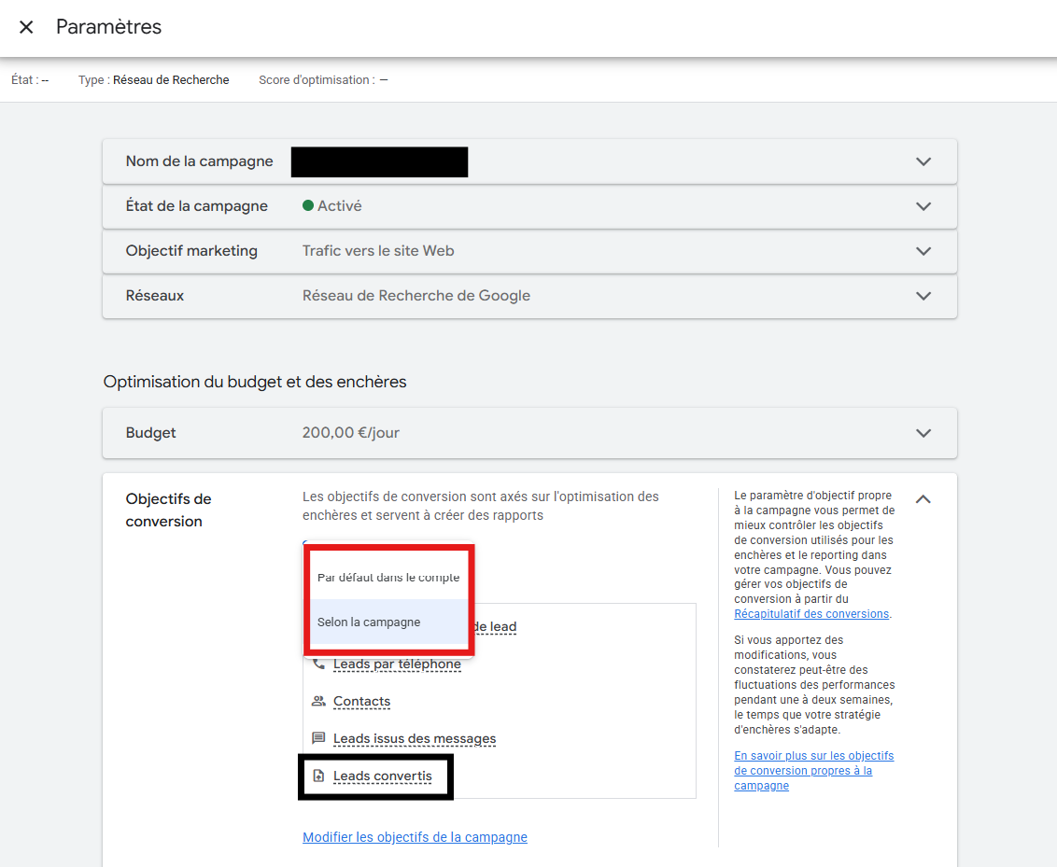The image size is (1057, 867).
Task: Expand the Nom de la campagne section
Action: click(923, 161)
